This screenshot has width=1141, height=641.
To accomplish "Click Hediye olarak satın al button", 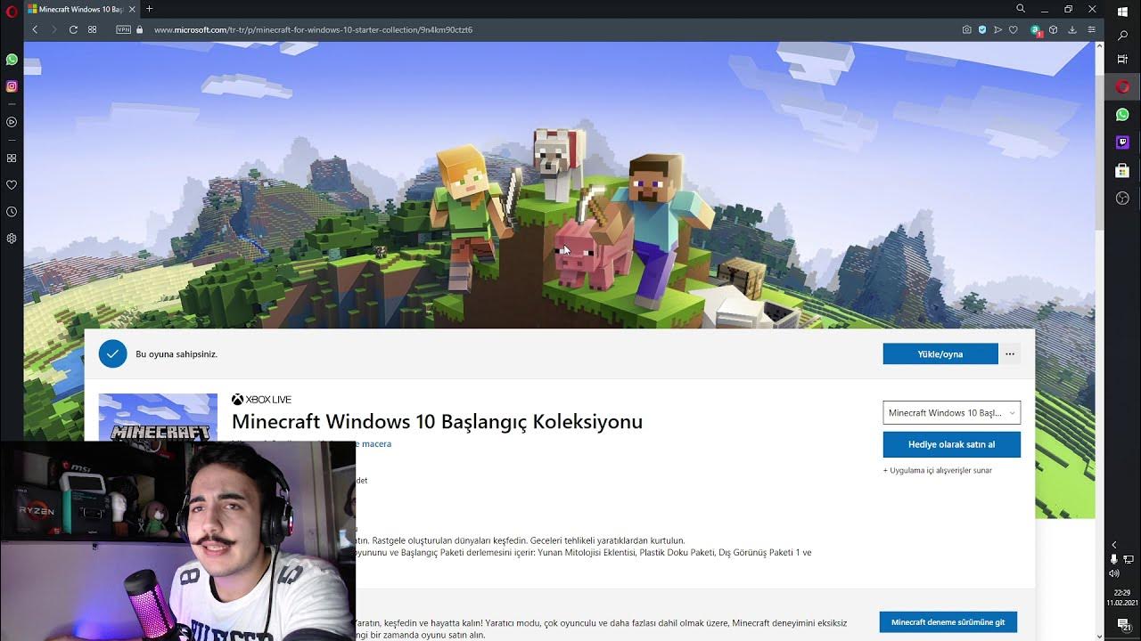I will click(951, 444).
